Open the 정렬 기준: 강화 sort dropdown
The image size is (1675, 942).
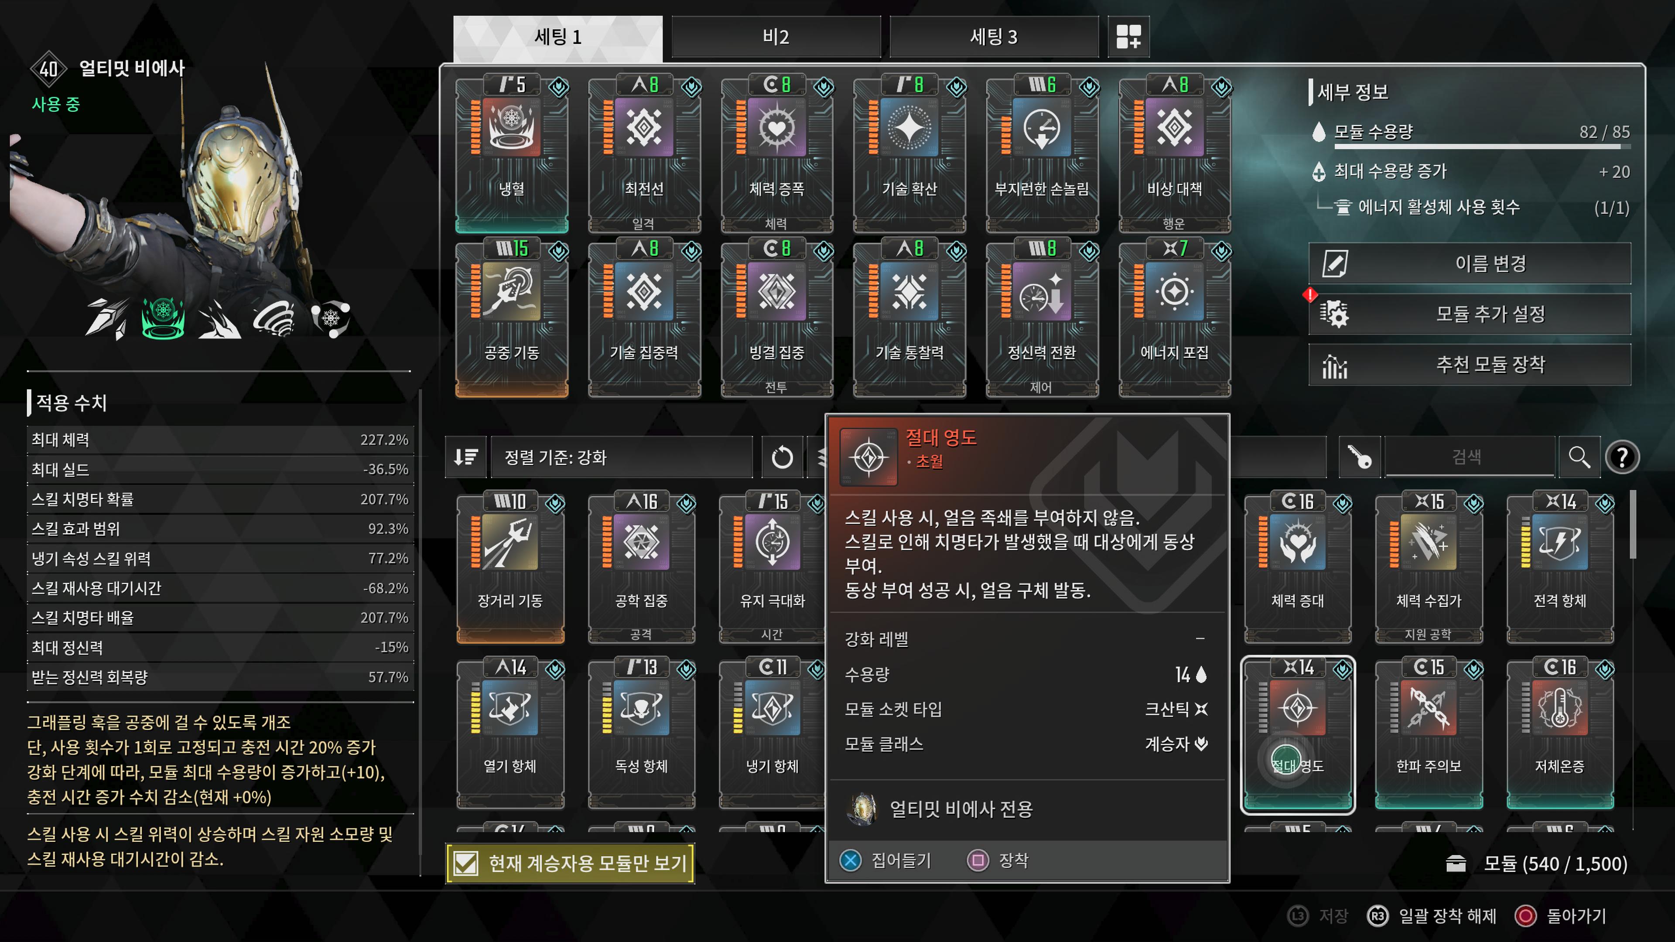pyautogui.click(x=621, y=457)
